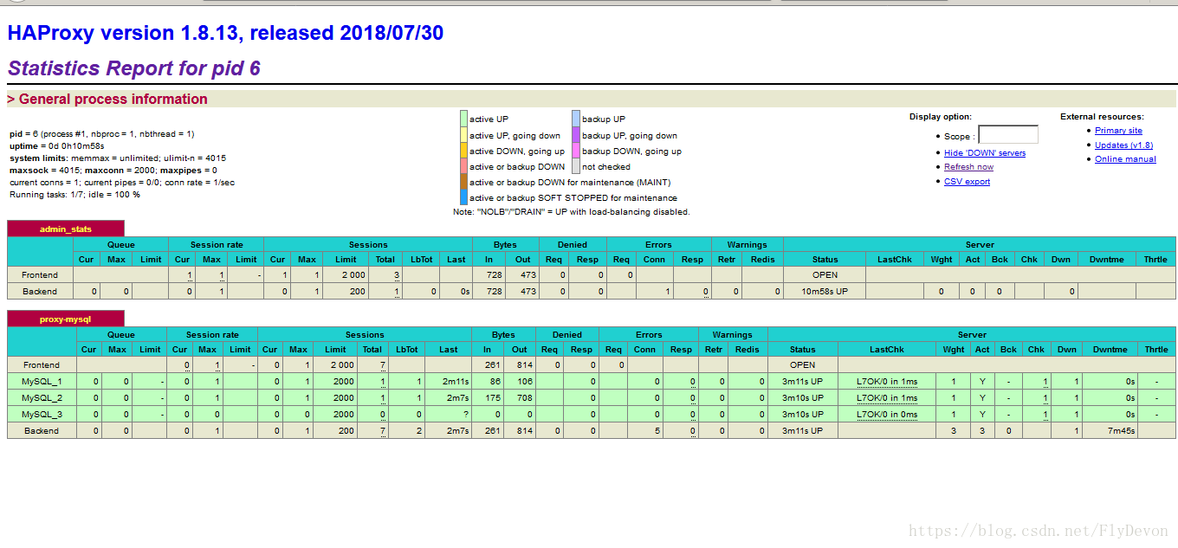The height and width of the screenshot is (548, 1178).
Task: Click the 'active UP, going down' legend swatch
Action: pos(463,135)
